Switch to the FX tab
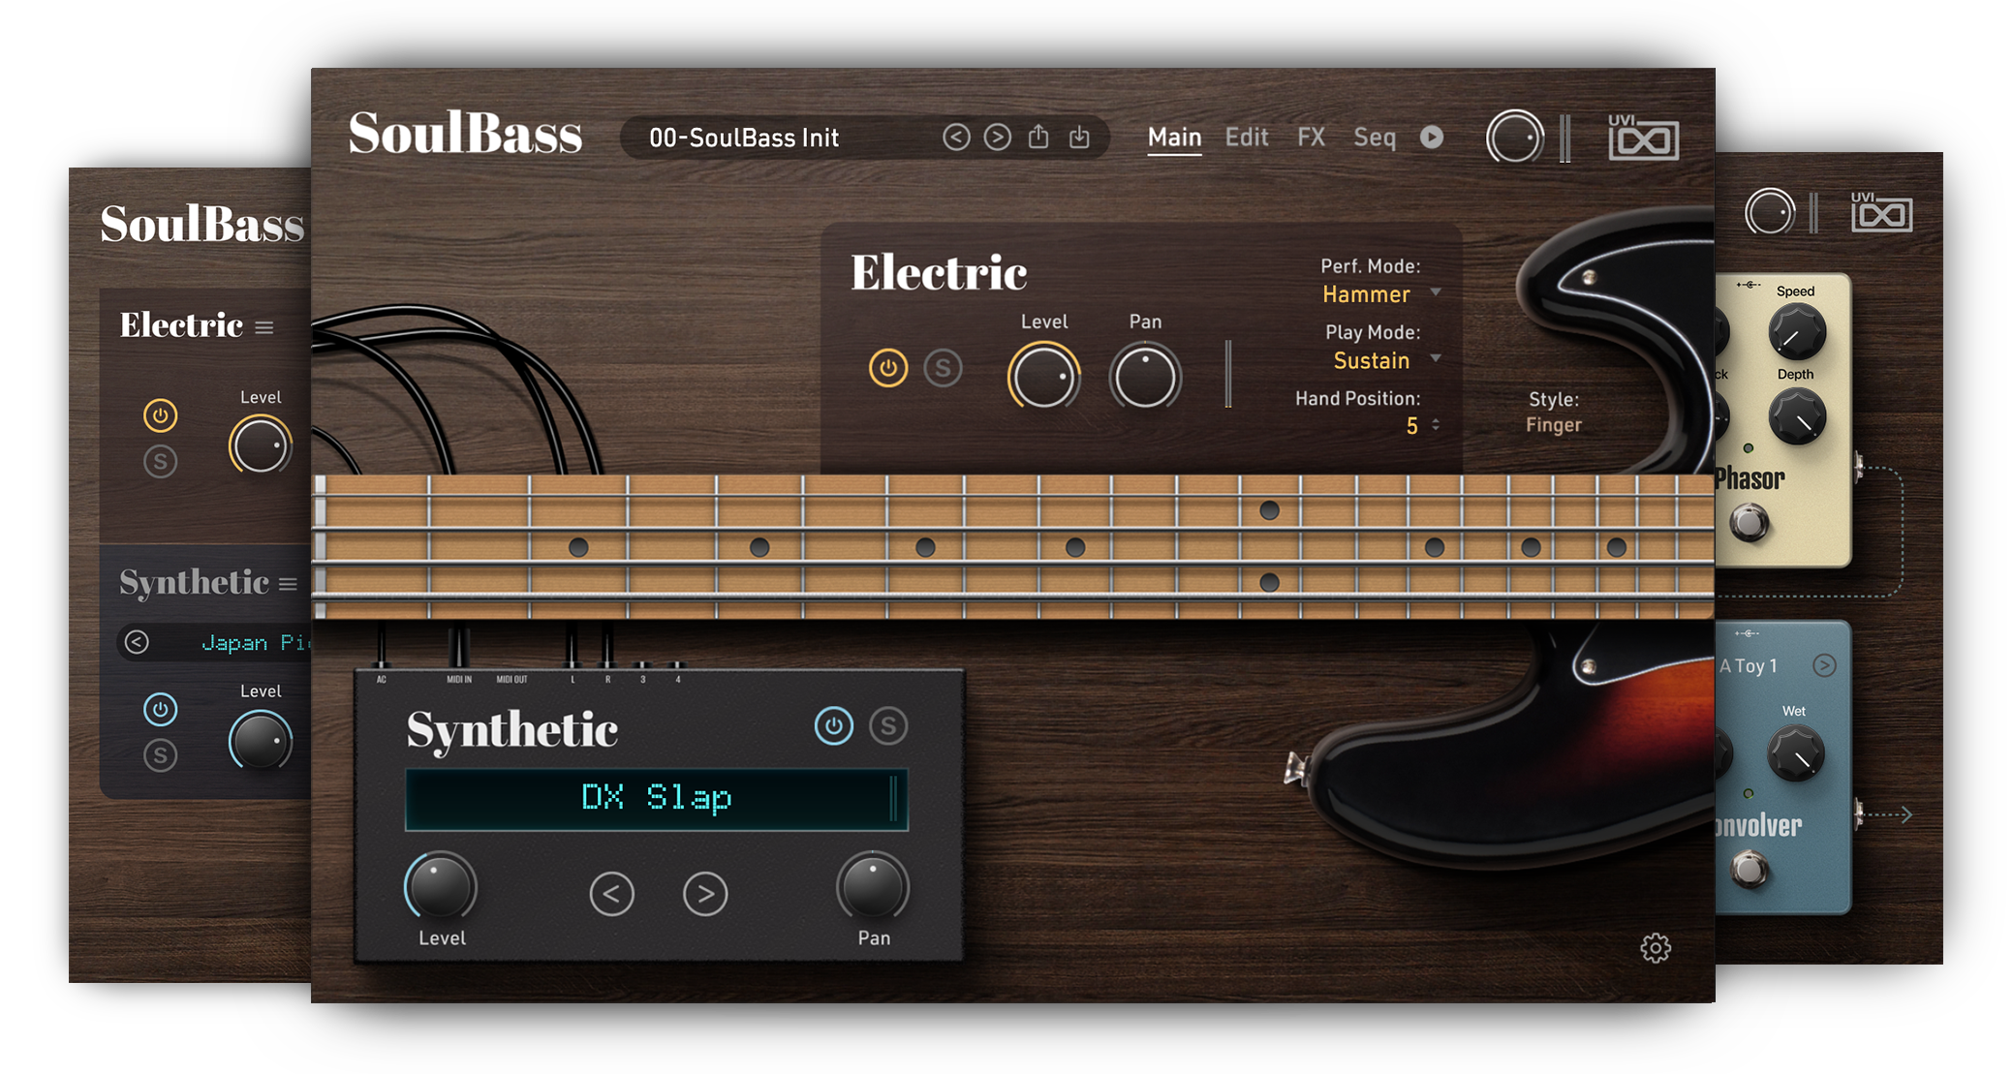Image resolution: width=2013 pixels, height=1074 pixels. pyautogui.click(x=1310, y=138)
